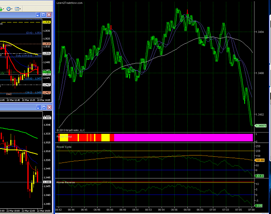Close the lower-left chart window
Viewport: 271px width, 214px height.
49,107
